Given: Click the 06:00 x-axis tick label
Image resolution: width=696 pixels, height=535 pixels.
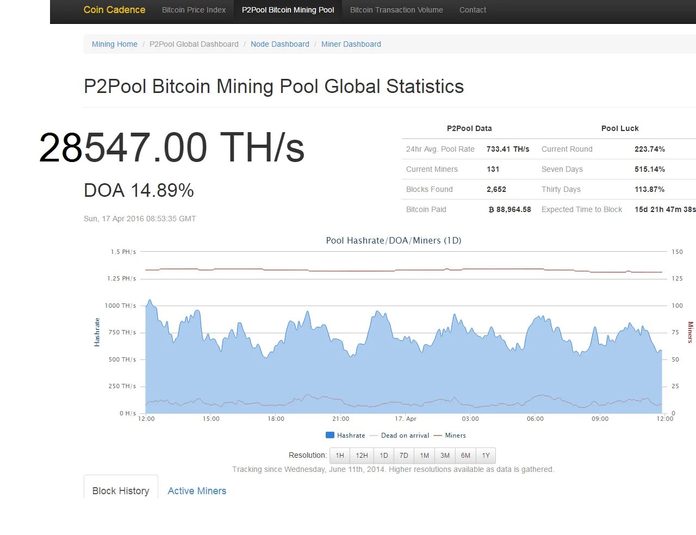Looking at the screenshot, I should click(x=535, y=419).
